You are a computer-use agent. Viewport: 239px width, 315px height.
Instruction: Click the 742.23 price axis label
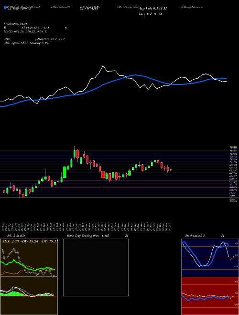pos(234,154)
